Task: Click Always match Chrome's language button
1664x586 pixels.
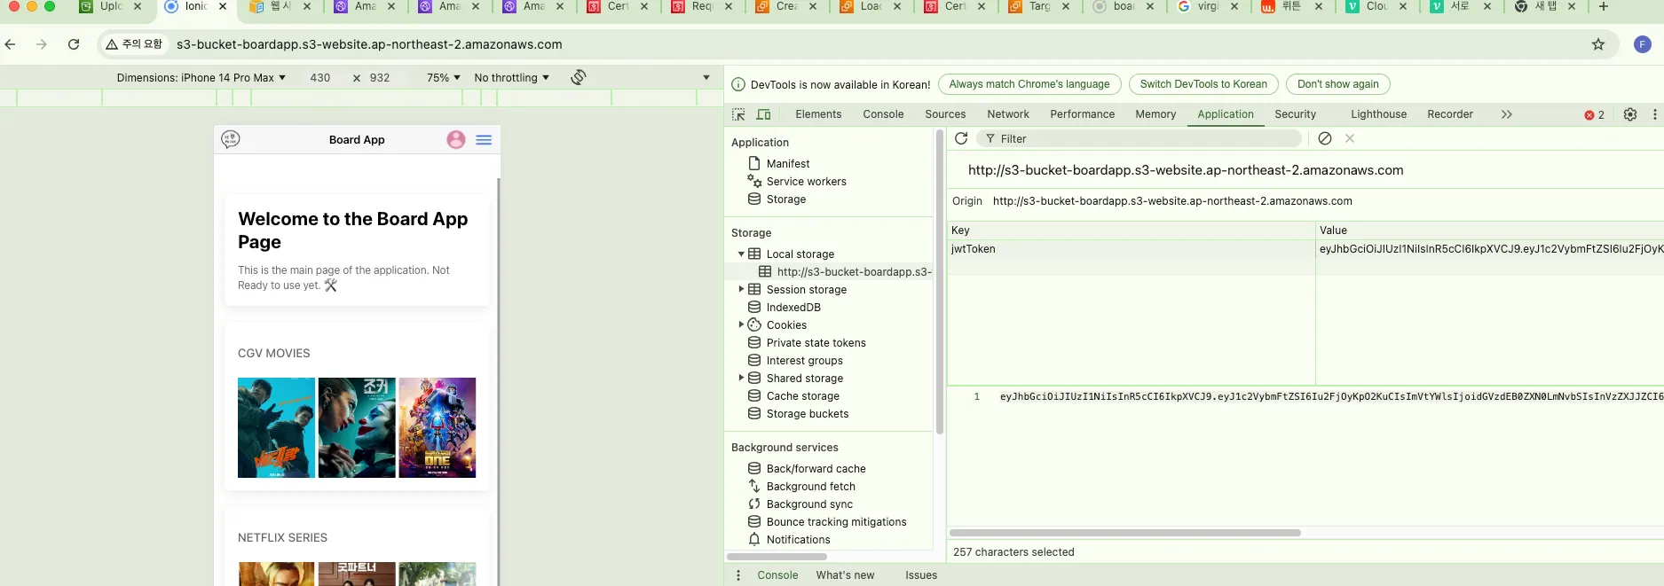Action: 1029,84
